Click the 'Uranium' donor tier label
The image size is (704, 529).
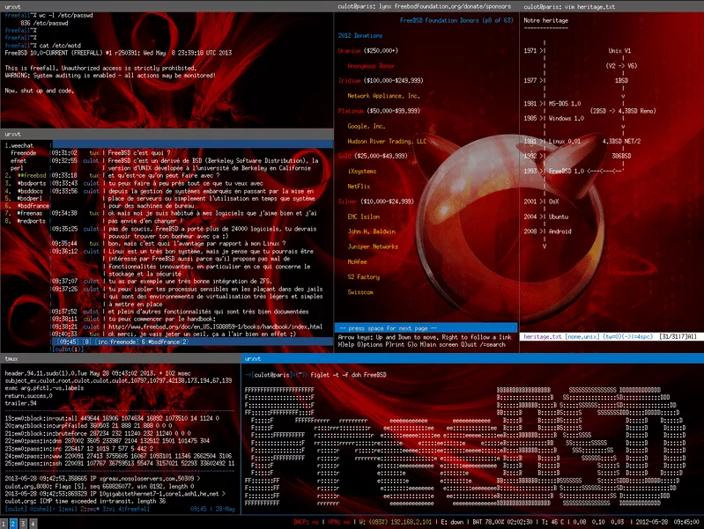(x=349, y=51)
